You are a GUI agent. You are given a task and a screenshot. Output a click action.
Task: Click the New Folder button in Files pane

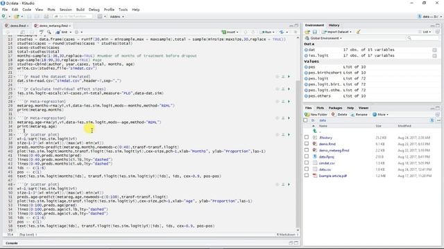coord(316,114)
